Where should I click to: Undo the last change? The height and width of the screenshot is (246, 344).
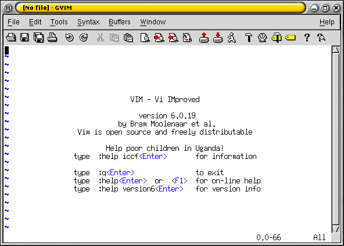pos(70,38)
